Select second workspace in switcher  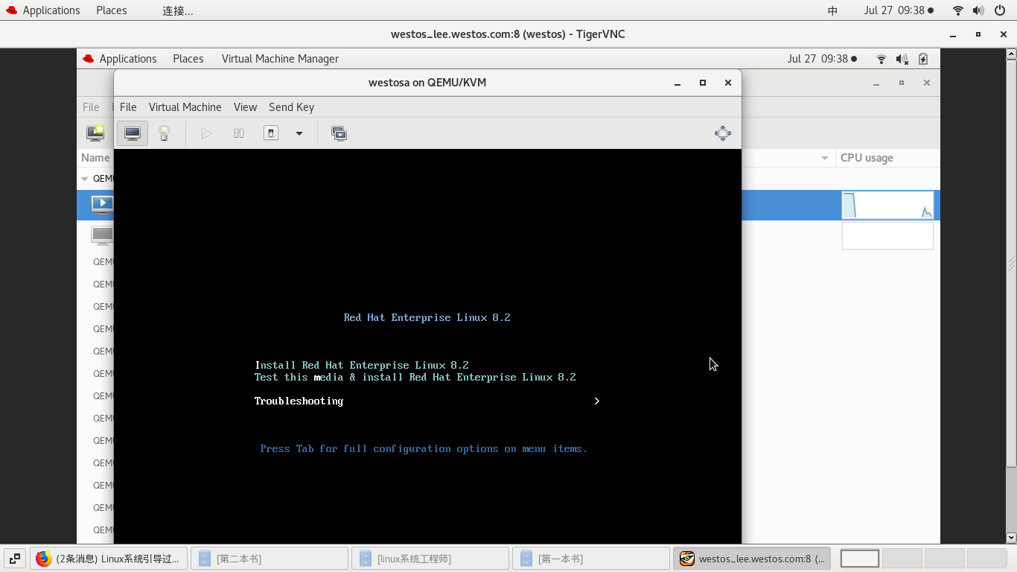click(x=902, y=559)
